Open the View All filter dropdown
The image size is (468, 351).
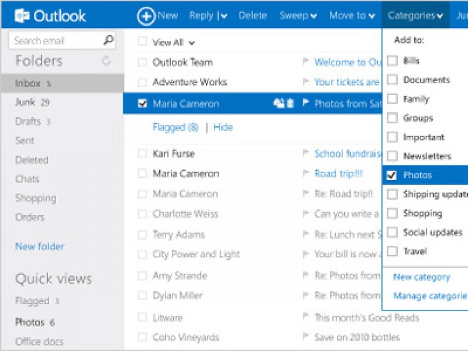[x=192, y=43]
